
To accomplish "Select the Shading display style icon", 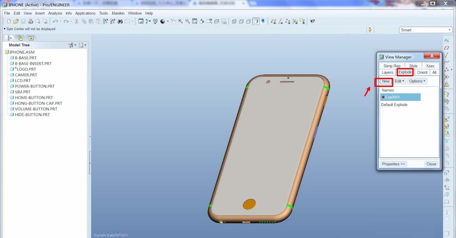I will (x=256, y=21).
